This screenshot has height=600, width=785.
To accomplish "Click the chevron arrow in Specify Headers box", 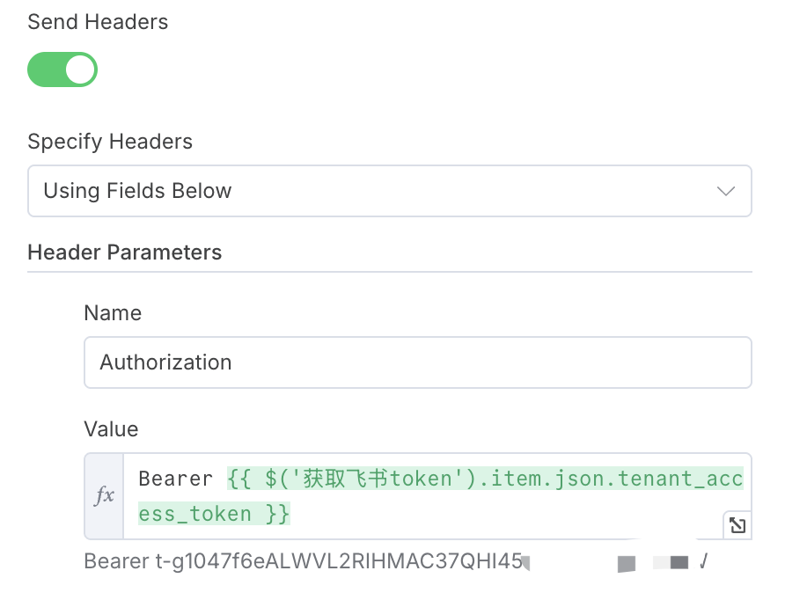I will (x=726, y=191).
